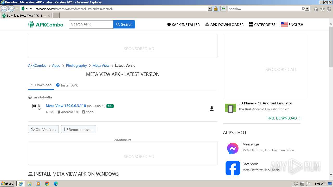Click the Search APK input field

91,24
